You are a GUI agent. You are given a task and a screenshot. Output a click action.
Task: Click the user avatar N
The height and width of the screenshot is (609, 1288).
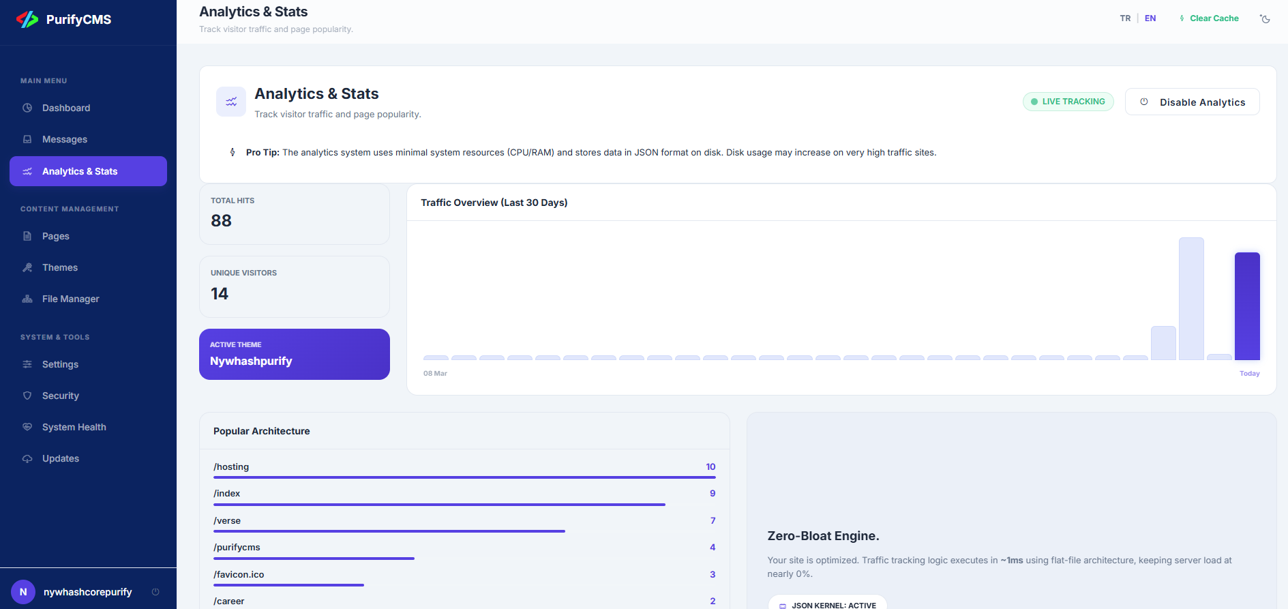23,592
